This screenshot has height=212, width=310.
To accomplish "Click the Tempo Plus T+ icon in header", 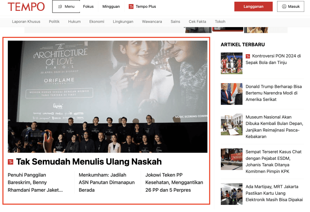I will [x=131, y=6].
